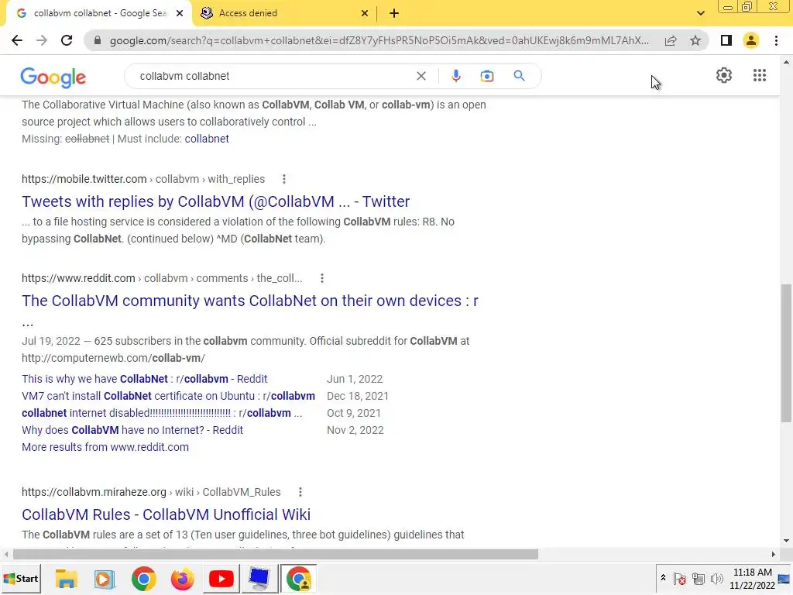Open CollabVM Rules Unofficial Wiki result
This screenshot has height=595, width=793.
166,514
